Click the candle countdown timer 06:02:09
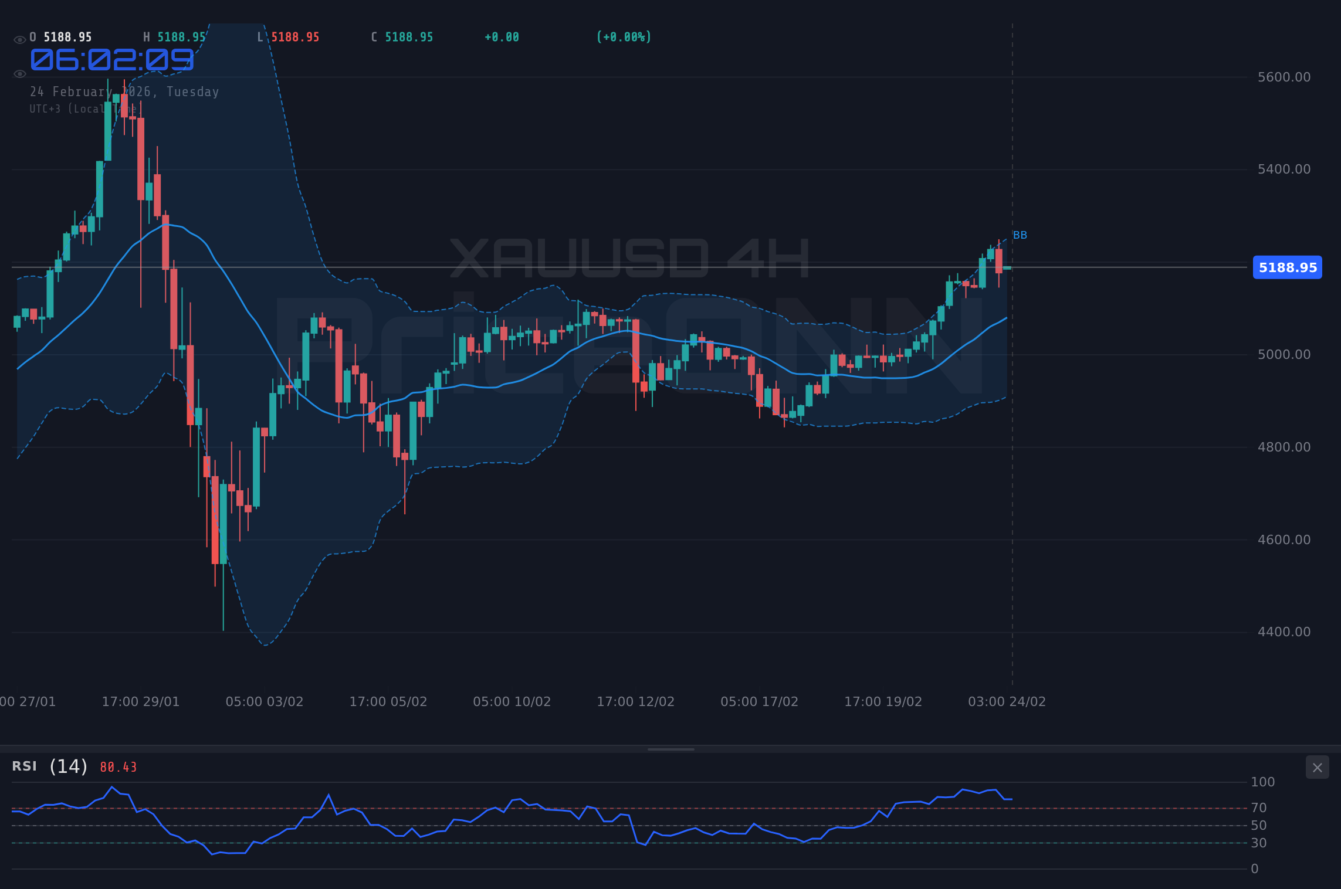 click(111, 60)
